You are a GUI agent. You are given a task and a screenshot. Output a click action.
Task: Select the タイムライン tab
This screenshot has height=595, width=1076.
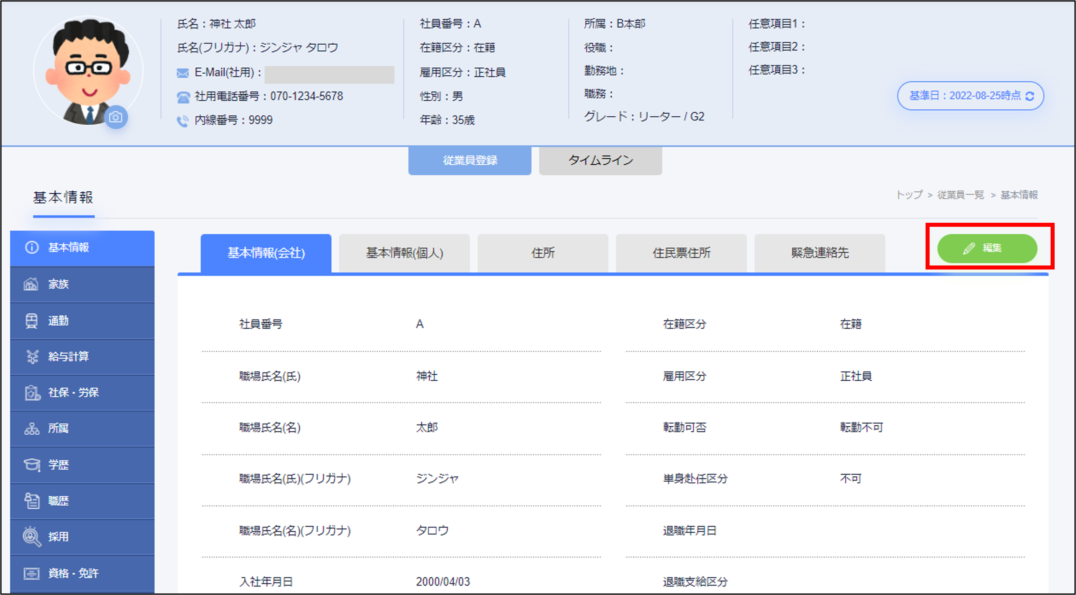[600, 160]
